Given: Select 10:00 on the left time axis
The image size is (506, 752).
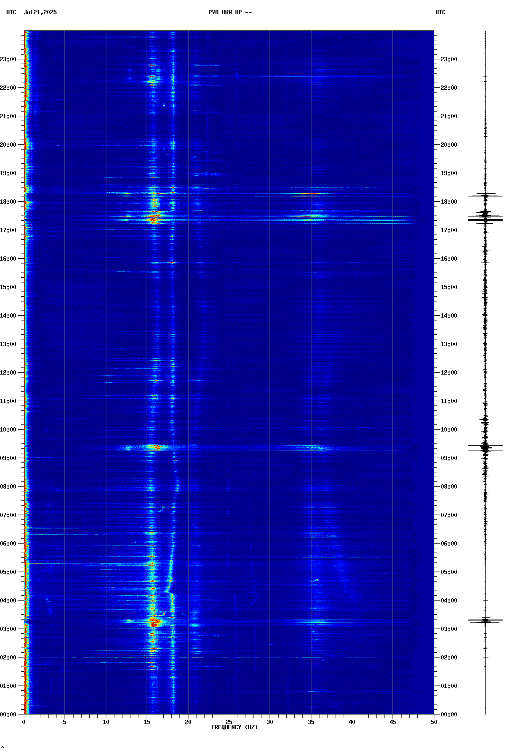Looking at the screenshot, I should (x=8, y=430).
